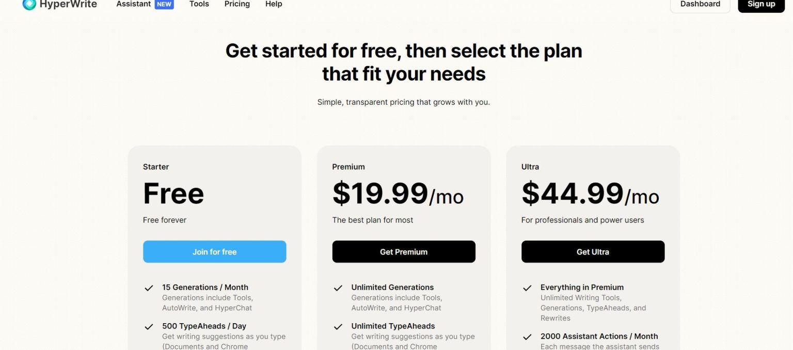Click the $44.99/mo Ultra price
Viewport: 793px width, 350px height.
(x=590, y=194)
